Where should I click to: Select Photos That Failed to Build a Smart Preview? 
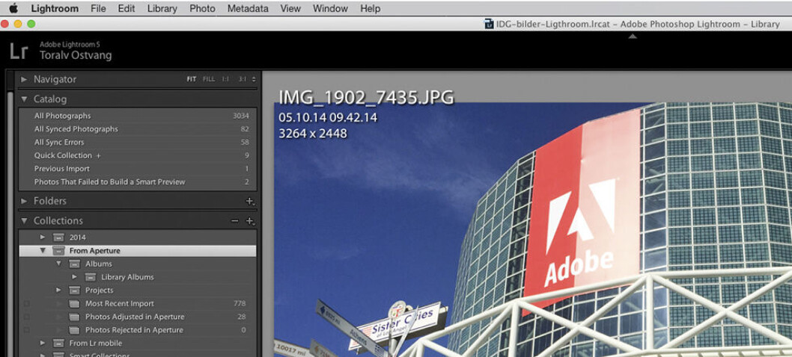coord(138,181)
